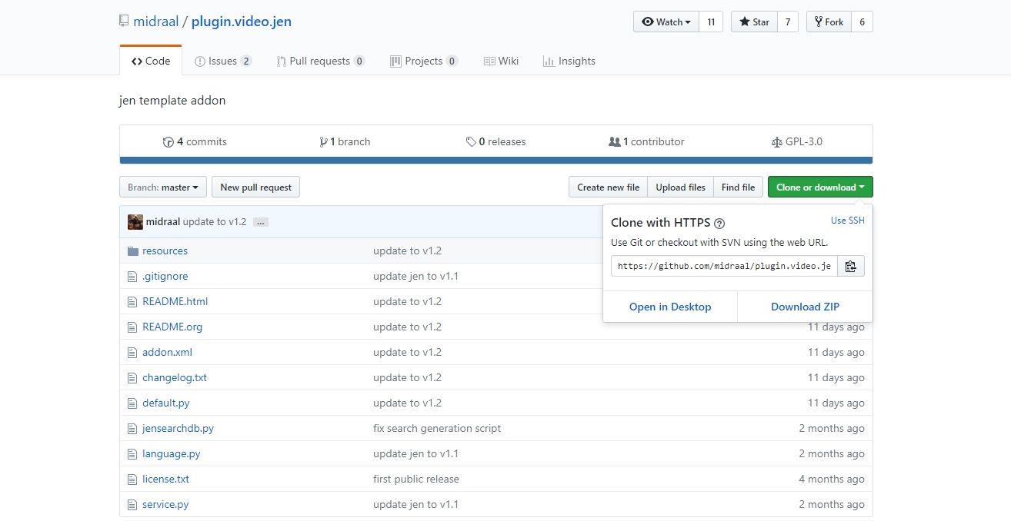Screen dimensions: 1011x521
Task: Click the help icon beside Clone with HTTPS
Action: click(719, 224)
